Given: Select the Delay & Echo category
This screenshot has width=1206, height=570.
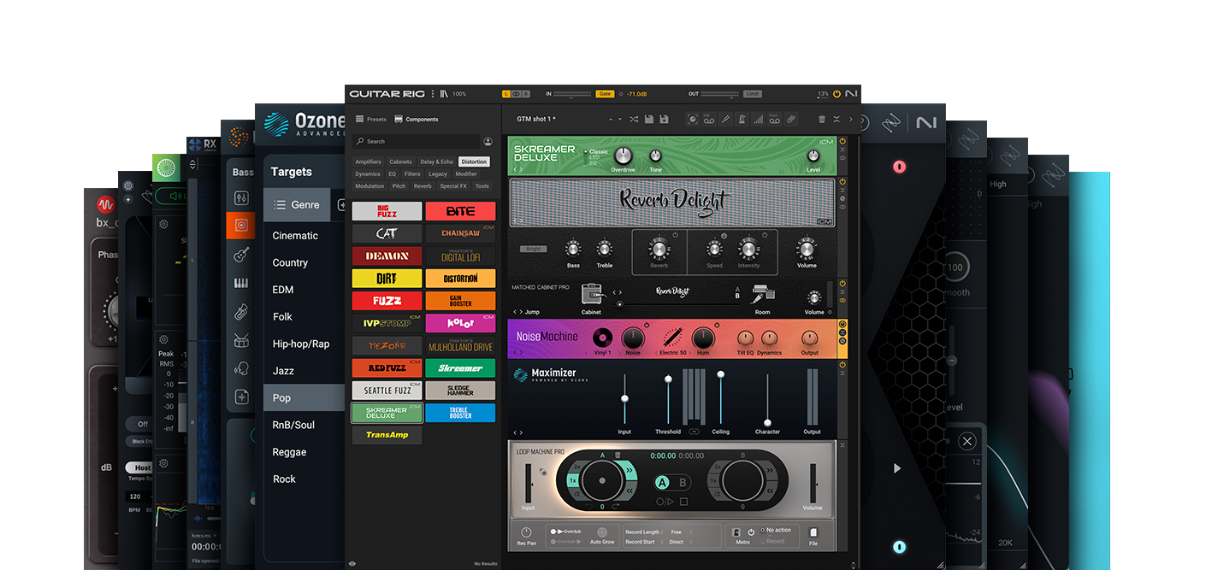Looking at the screenshot, I should (436, 162).
